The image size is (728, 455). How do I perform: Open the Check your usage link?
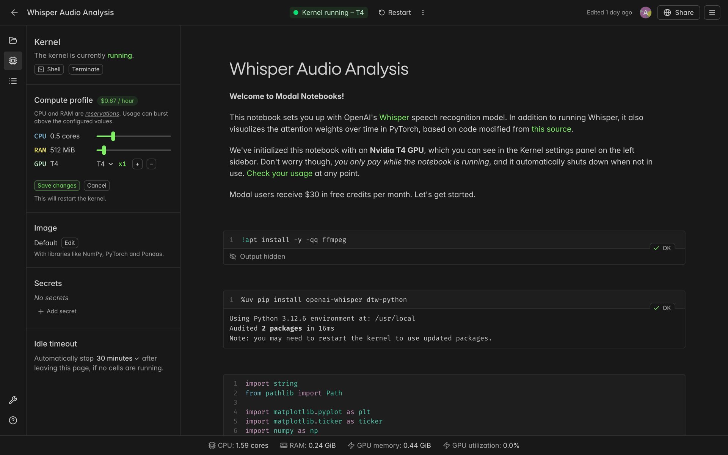pos(279,173)
